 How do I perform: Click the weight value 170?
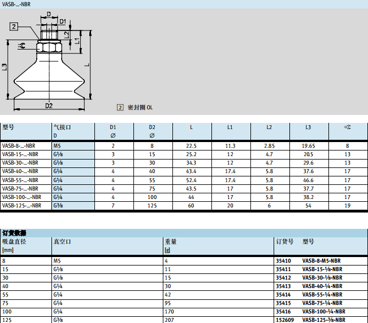(169, 312)
